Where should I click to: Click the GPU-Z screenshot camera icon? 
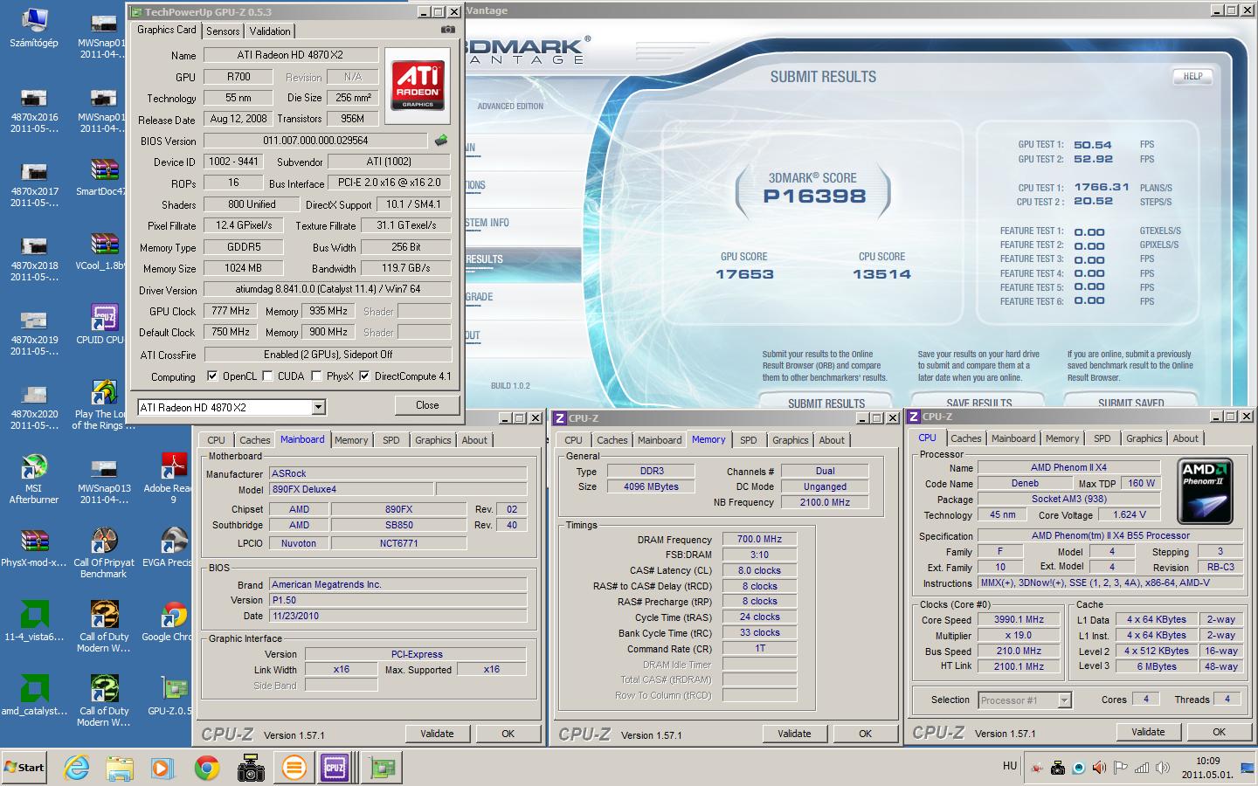pyautogui.click(x=447, y=30)
